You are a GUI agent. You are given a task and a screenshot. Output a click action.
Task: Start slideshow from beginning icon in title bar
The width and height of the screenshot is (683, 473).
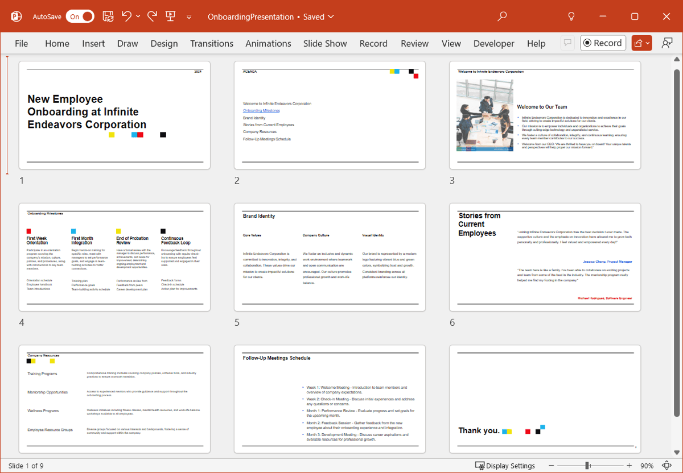coord(170,16)
